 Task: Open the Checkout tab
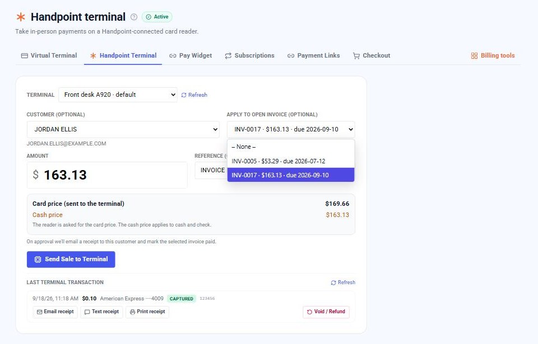372,55
